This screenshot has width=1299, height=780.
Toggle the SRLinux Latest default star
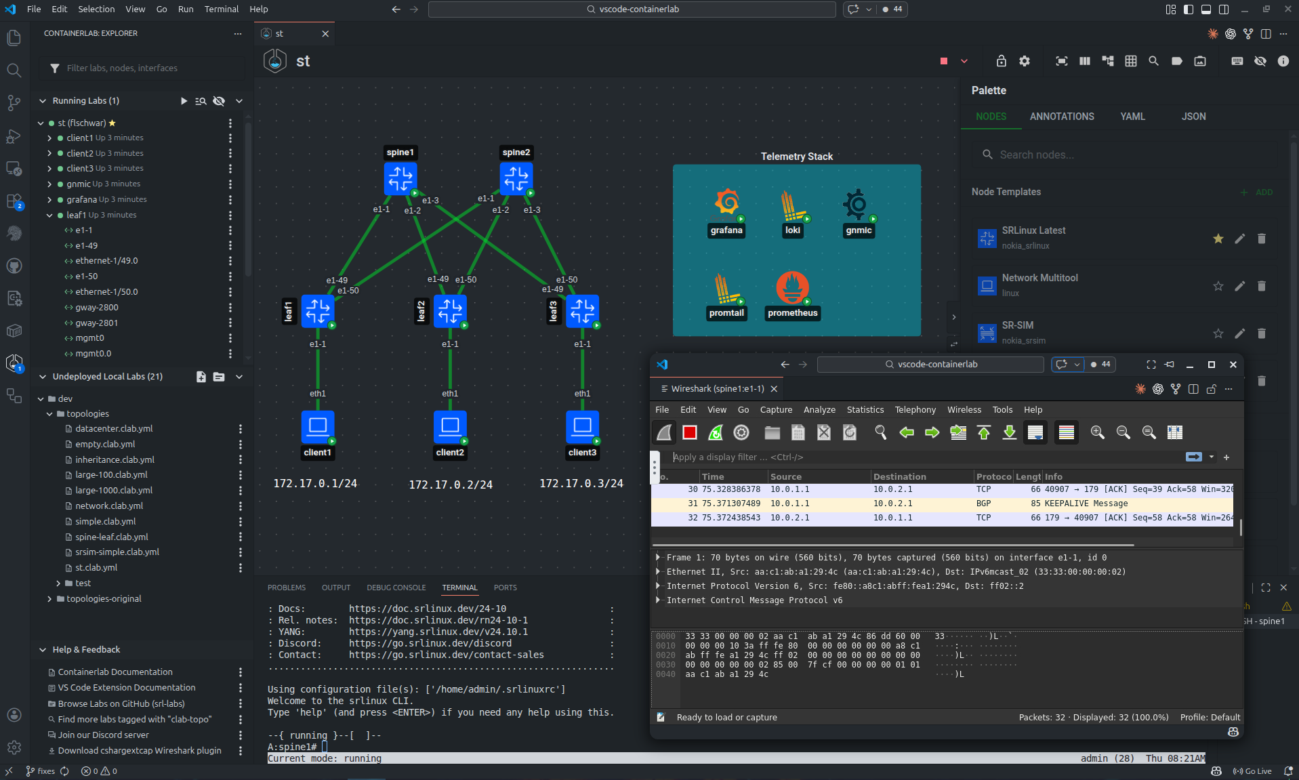coord(1218,239)
